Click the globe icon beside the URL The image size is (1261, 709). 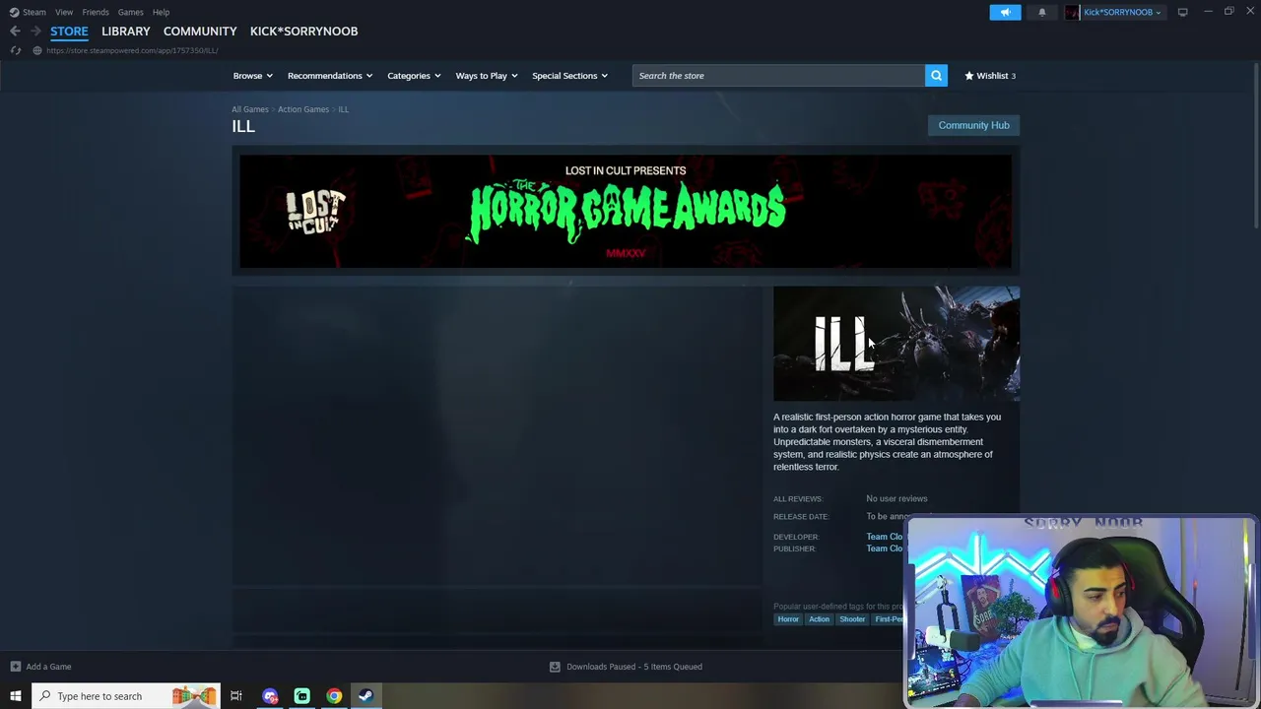36,50
